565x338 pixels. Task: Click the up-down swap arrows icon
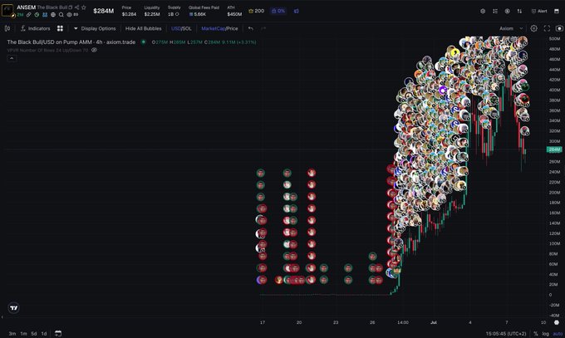[519, 11]
